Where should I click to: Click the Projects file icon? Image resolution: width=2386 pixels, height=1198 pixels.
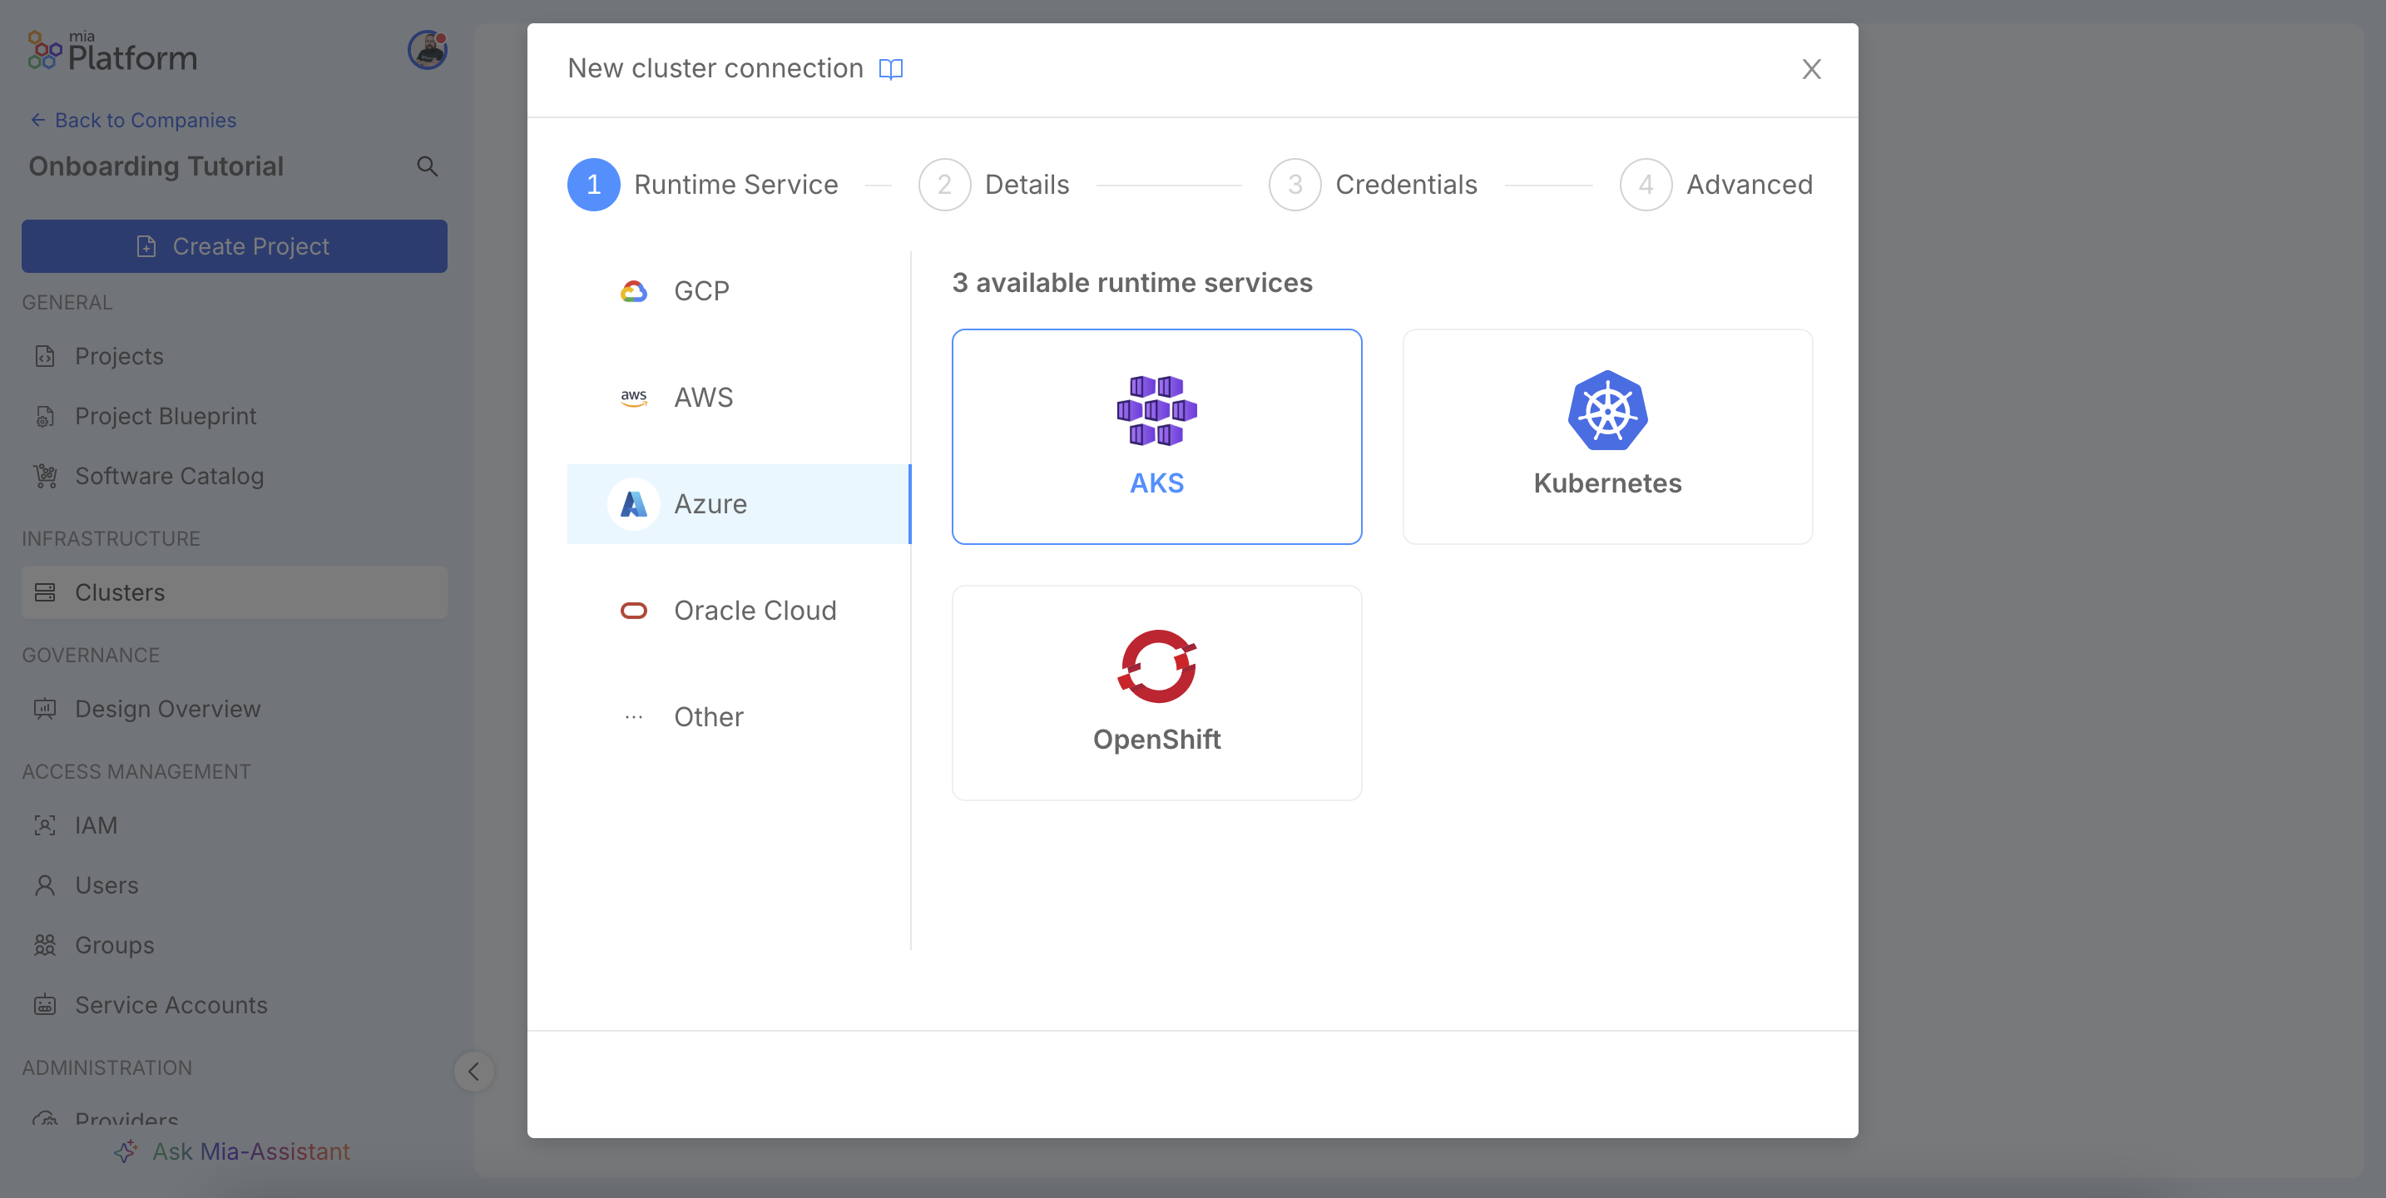tap(44, 357)
